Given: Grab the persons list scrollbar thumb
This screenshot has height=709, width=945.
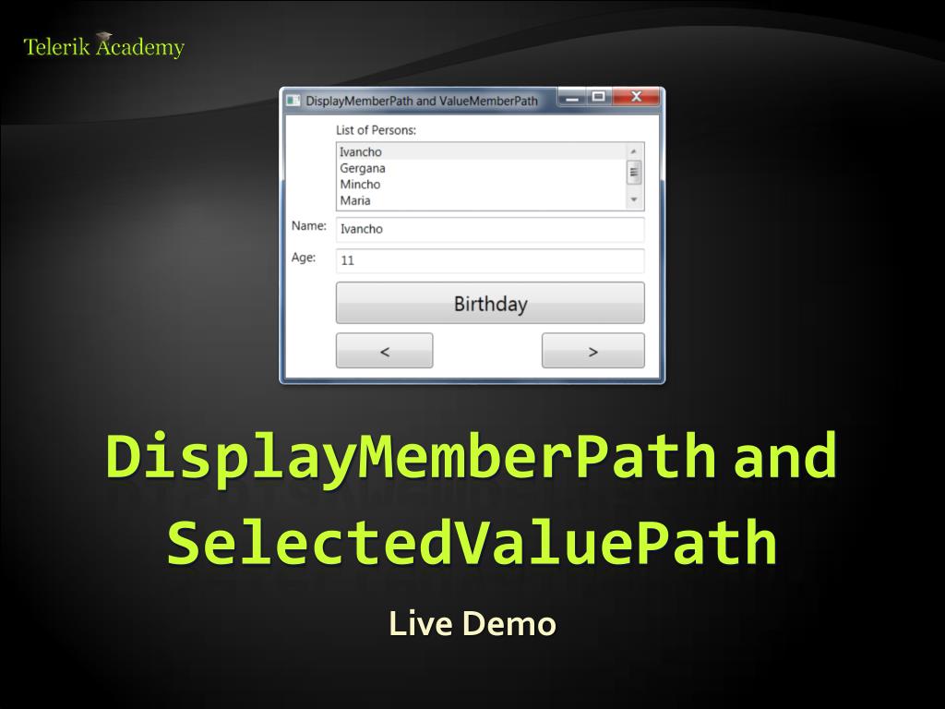Looking at the screenshot, I should tap(634, 172).
